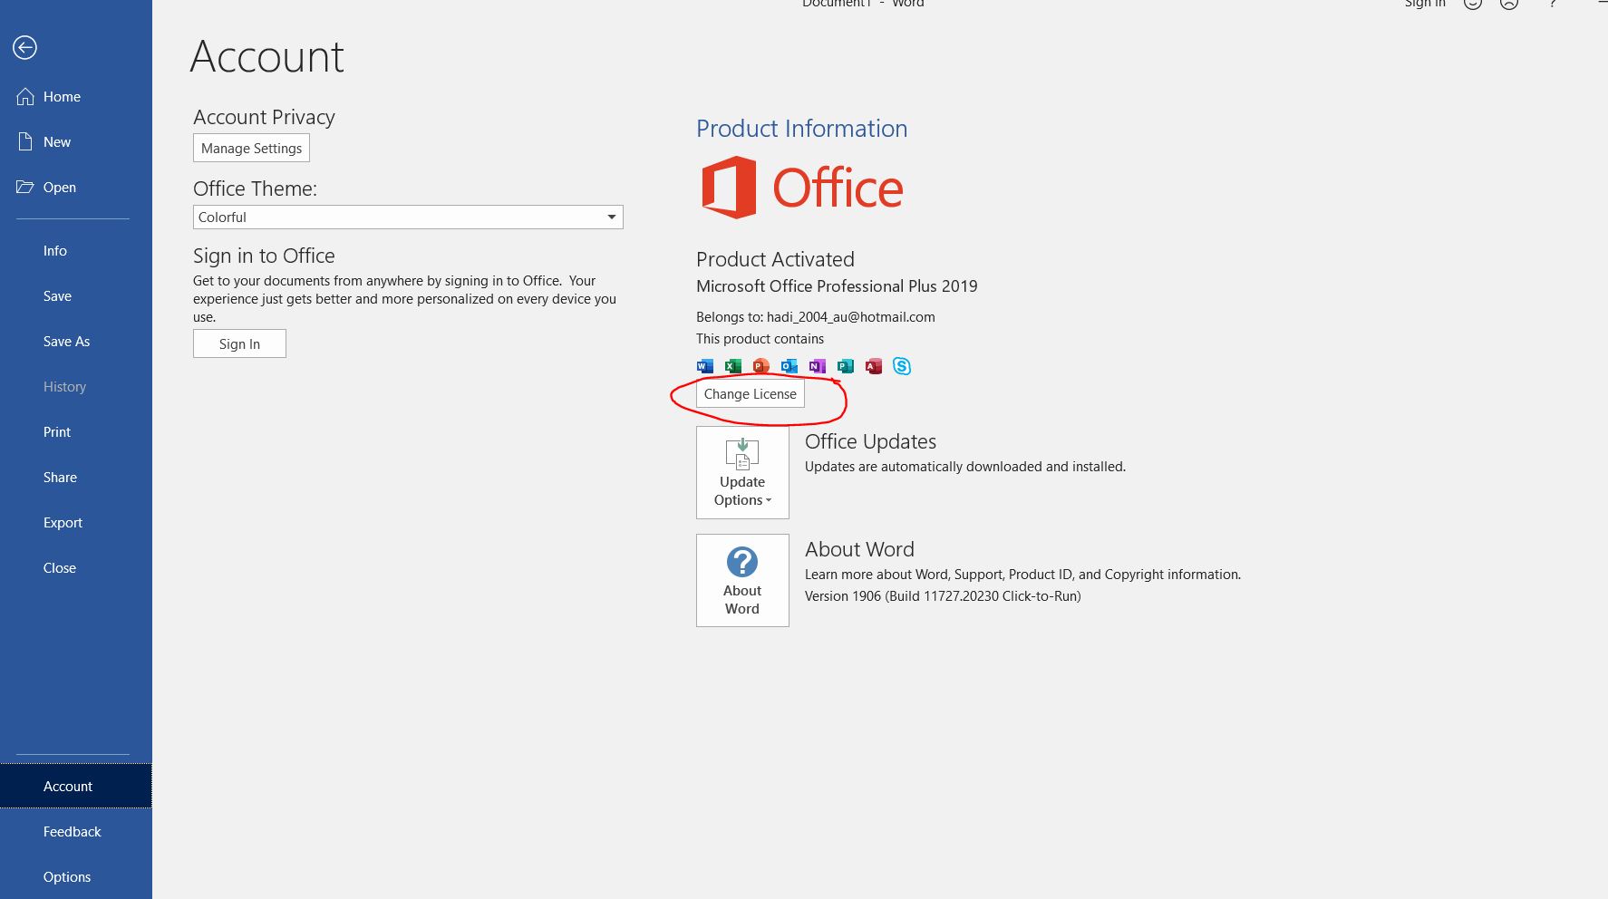Click the New document page icon
The image size is (1608, 899).
pos(25,142)
